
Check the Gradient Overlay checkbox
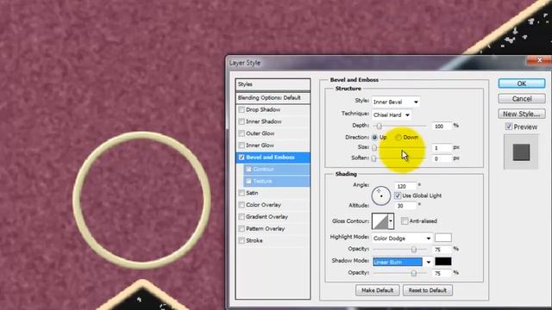[241, 217]
